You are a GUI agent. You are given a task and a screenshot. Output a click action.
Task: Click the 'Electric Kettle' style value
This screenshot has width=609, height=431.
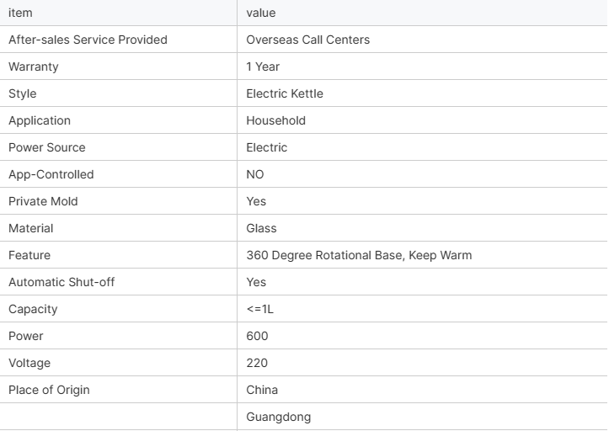[x=285, y=93]
